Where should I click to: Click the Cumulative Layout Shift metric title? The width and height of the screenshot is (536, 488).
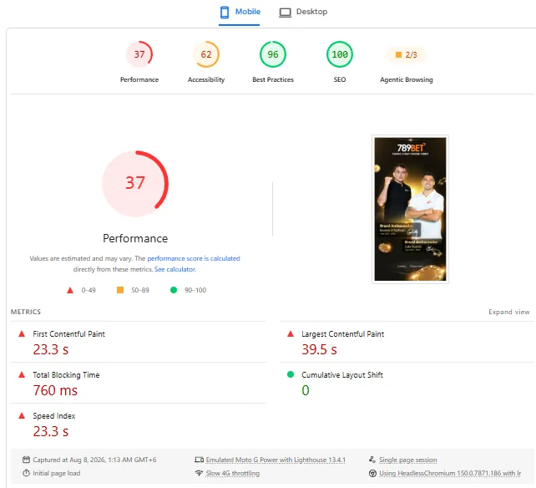(342, 375)
